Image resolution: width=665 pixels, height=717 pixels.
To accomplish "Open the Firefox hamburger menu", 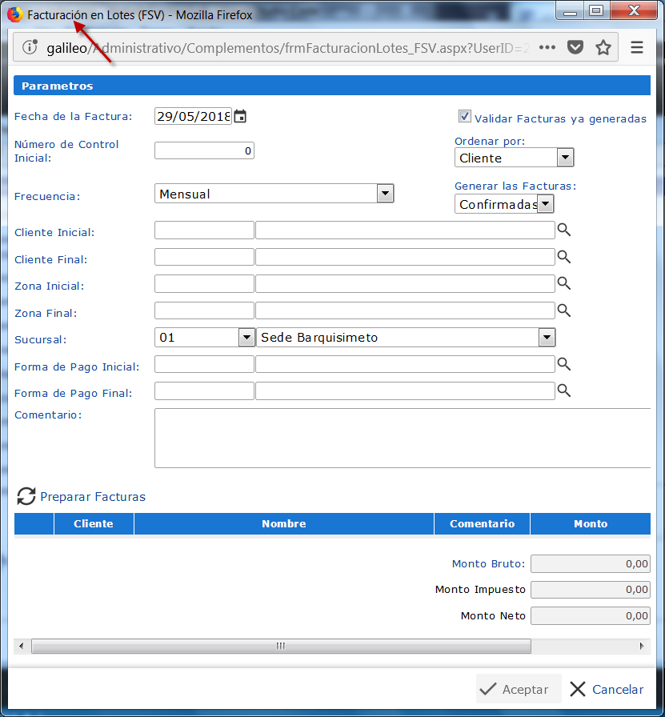I will click(x=637, y=47).
